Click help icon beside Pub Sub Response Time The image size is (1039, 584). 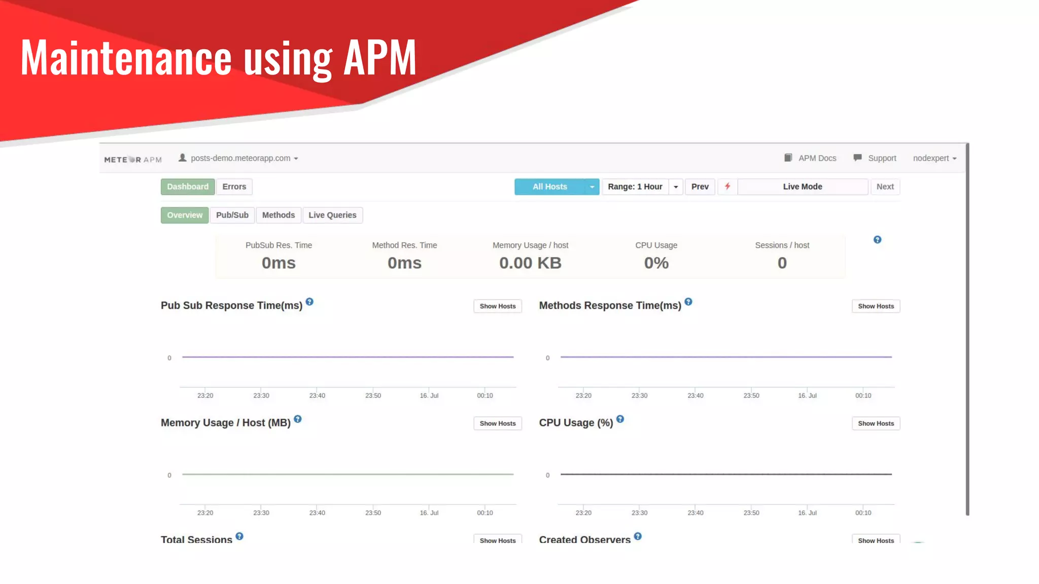click(x=309, y=302)
